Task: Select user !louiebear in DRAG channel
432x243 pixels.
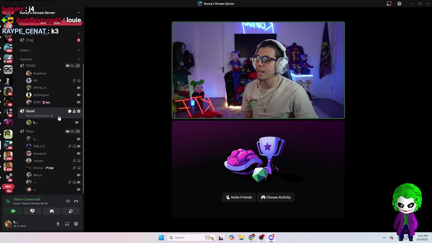Action: (53, 73)
